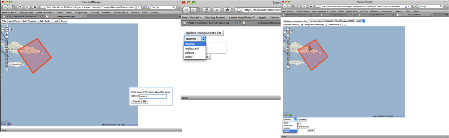The width and height of the screenshot is (449, 138).
Task: Zoom out on the TransportManager map
Action: coord(7,69)
